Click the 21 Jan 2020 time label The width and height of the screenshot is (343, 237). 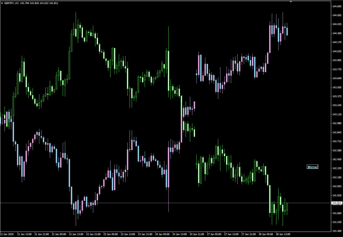7,234
